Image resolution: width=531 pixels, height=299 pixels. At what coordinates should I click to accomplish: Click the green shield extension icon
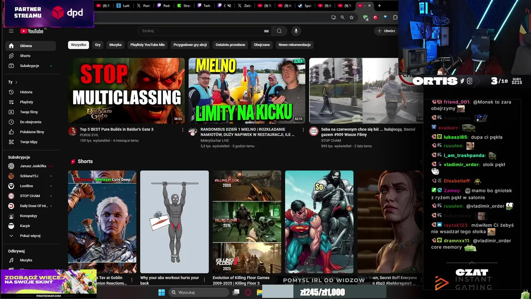pyautogui.click(x=365, y=17)
